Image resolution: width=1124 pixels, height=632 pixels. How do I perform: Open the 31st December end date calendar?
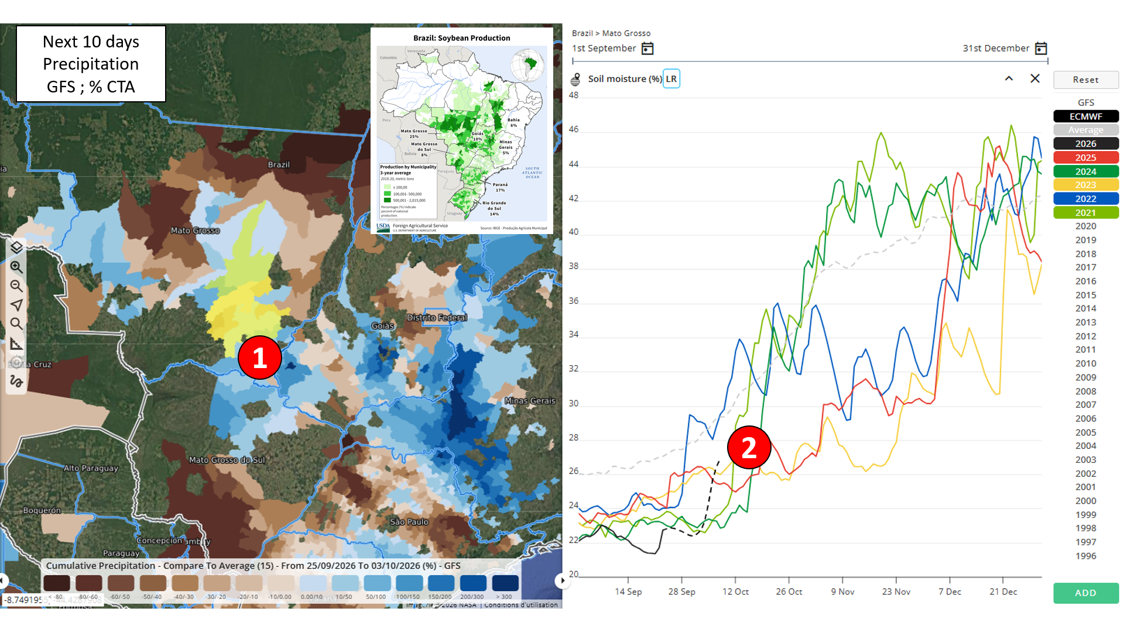click(x=1041, y=49)
